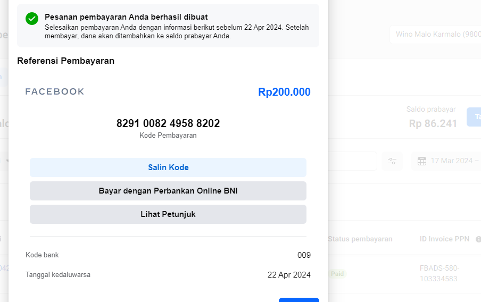This screenshot has width=481, height=302.
Task: Click the calendar icon in date range
Action: [x=421, y=161]
